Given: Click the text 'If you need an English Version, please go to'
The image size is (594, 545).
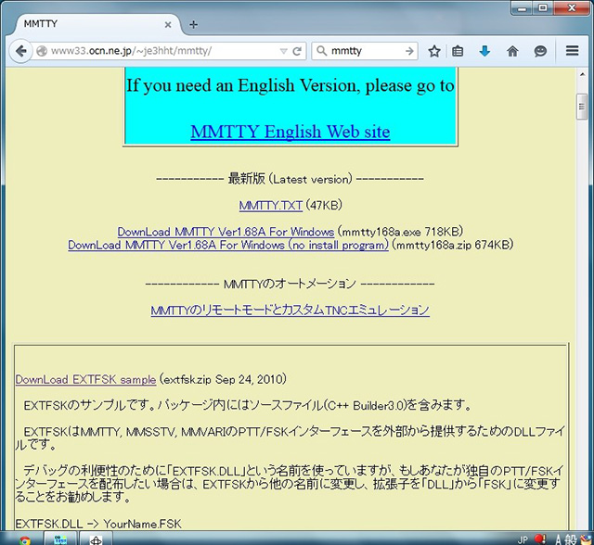Looking at the screenshot, I should click(x=291, y=85).
